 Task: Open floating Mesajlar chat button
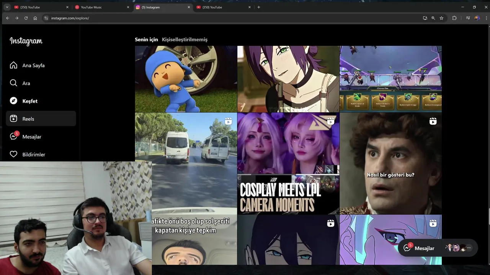tap(438, 248)
